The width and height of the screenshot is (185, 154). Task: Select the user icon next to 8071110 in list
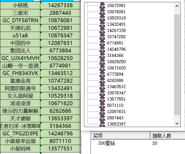[102, 105]
